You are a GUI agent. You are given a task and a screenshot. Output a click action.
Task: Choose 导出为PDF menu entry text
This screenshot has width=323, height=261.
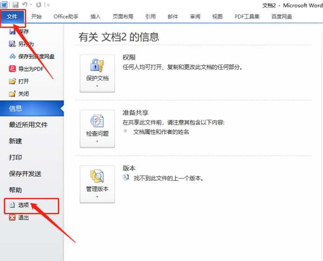point(31,69)
